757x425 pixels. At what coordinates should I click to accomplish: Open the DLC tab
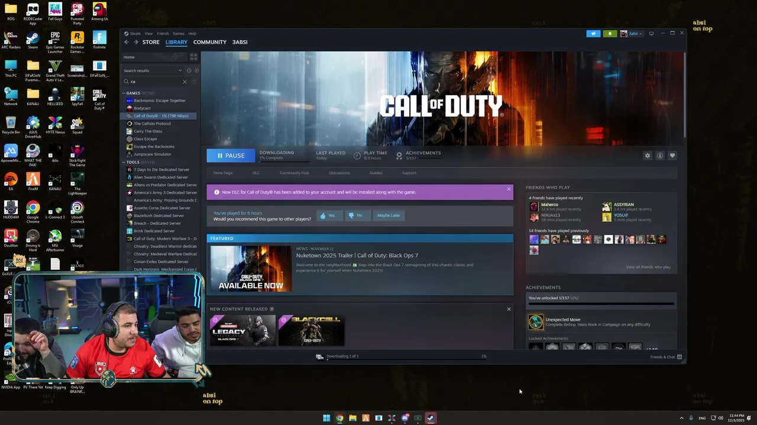coord(256,173)
